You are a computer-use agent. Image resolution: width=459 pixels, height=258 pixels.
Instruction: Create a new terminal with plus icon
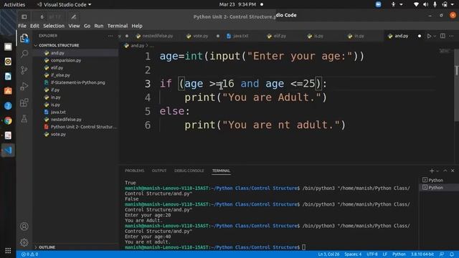tap(432, 171)
